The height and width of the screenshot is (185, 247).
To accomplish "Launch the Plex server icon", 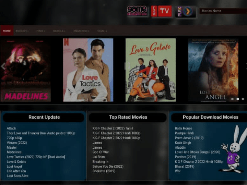I will pos(186,11).
